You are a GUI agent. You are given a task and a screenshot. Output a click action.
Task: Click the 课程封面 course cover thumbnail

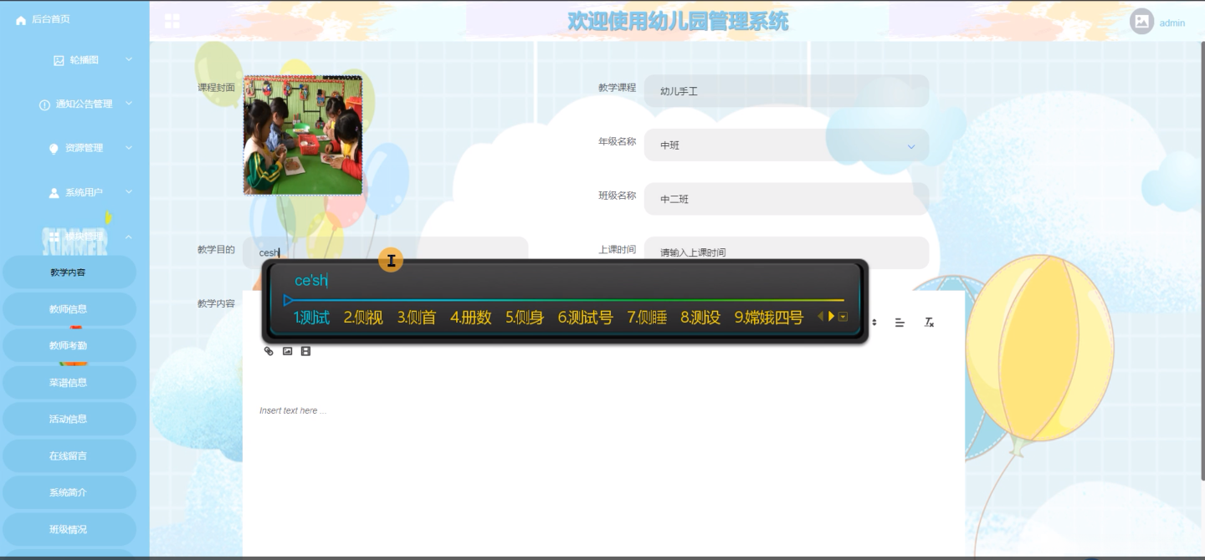coord(303,135)
